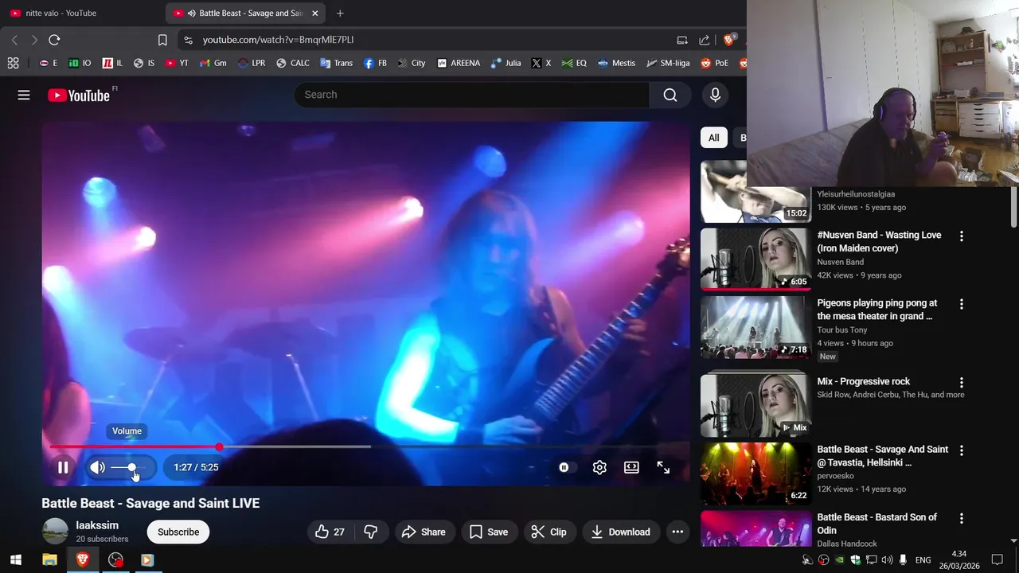Open the share page icon in toolbar
The height and width of the screenshot is (573, 1019).
pyautogui.click(x=705, y=40)
